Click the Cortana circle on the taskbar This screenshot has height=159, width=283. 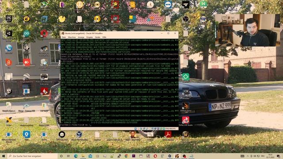61,156
